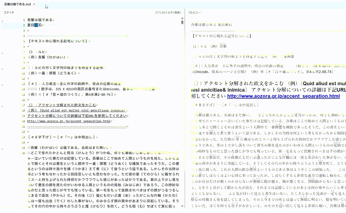Click the editor vertical scrollbar thumb

[182, 22]
